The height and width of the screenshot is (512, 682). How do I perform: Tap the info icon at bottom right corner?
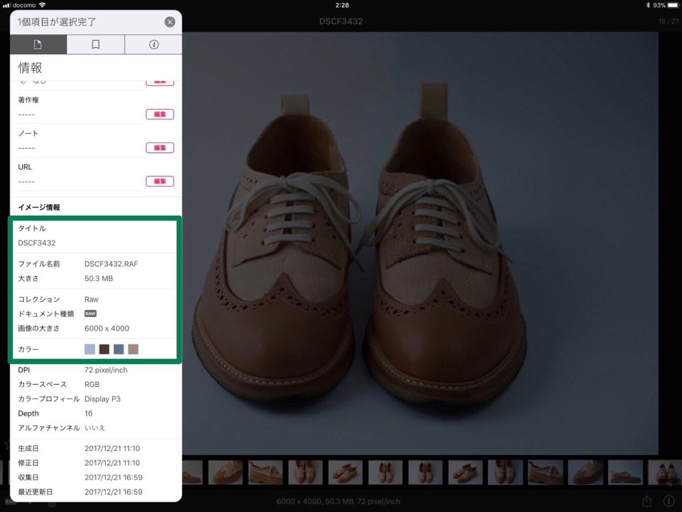(669, 501)
